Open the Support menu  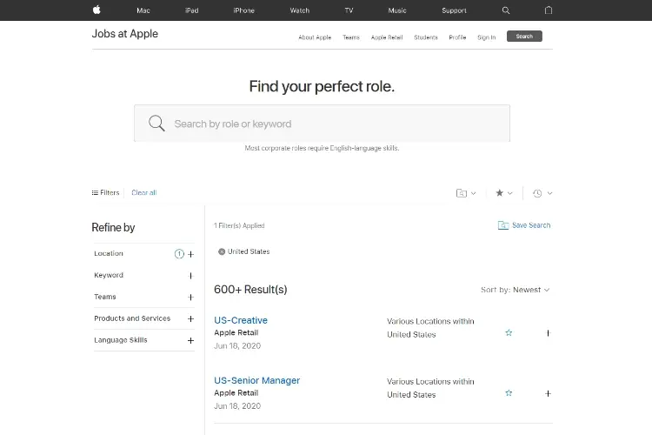tap(454, 10)
